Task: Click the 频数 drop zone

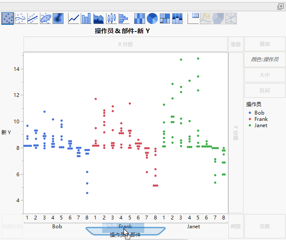Action: coord(236,226)
